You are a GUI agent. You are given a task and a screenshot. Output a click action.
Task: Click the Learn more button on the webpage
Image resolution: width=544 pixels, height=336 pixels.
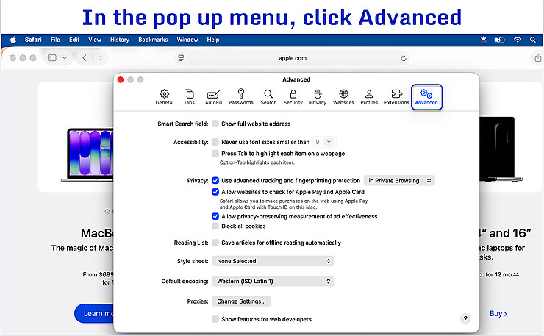[x=94, y=313]
